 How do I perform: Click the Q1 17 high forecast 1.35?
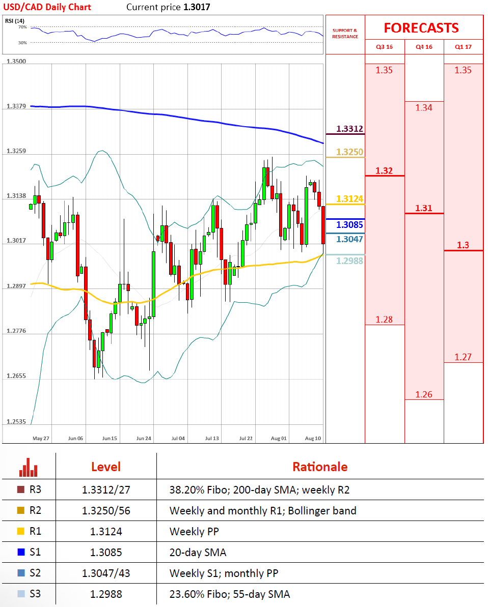(x=463, y=70)
